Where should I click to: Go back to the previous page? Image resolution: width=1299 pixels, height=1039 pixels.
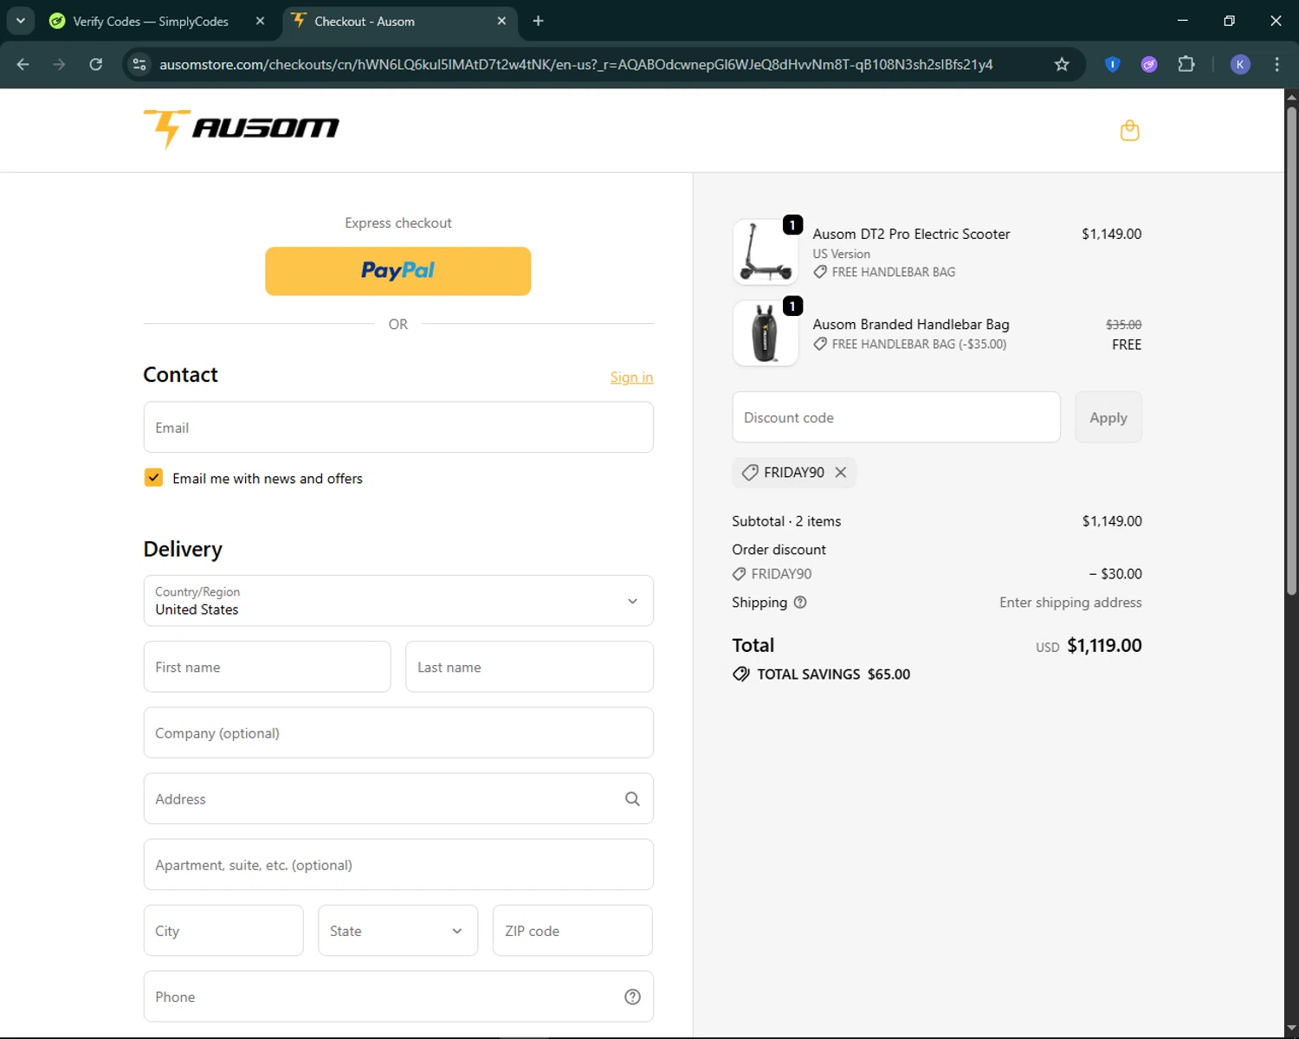point(23,64)
